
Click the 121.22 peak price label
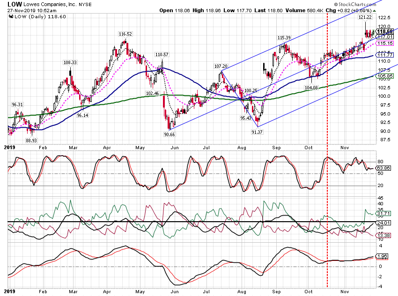point(365,17)
